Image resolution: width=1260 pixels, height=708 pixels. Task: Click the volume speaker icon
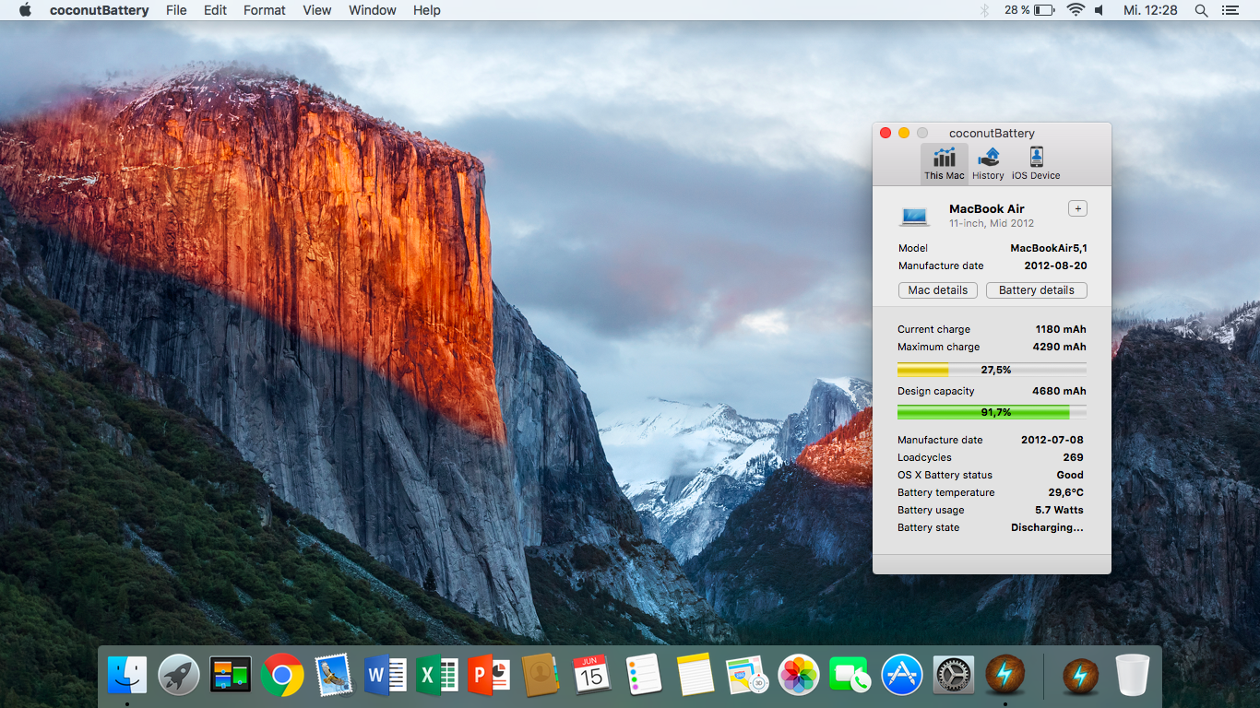1100,10
